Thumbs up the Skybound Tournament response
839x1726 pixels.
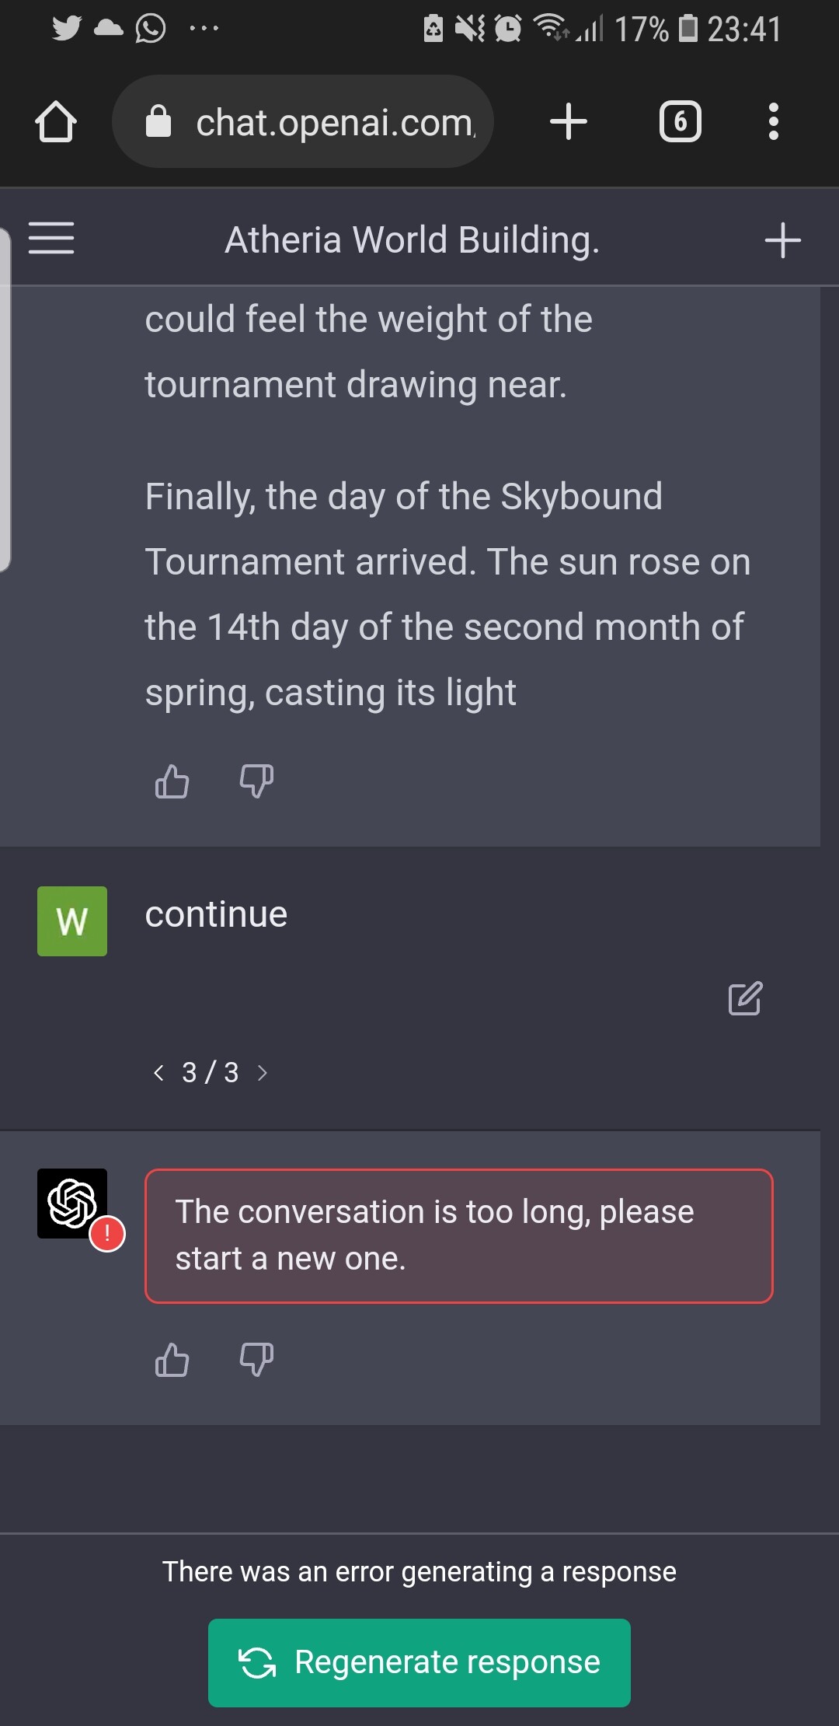coord(172,781)
